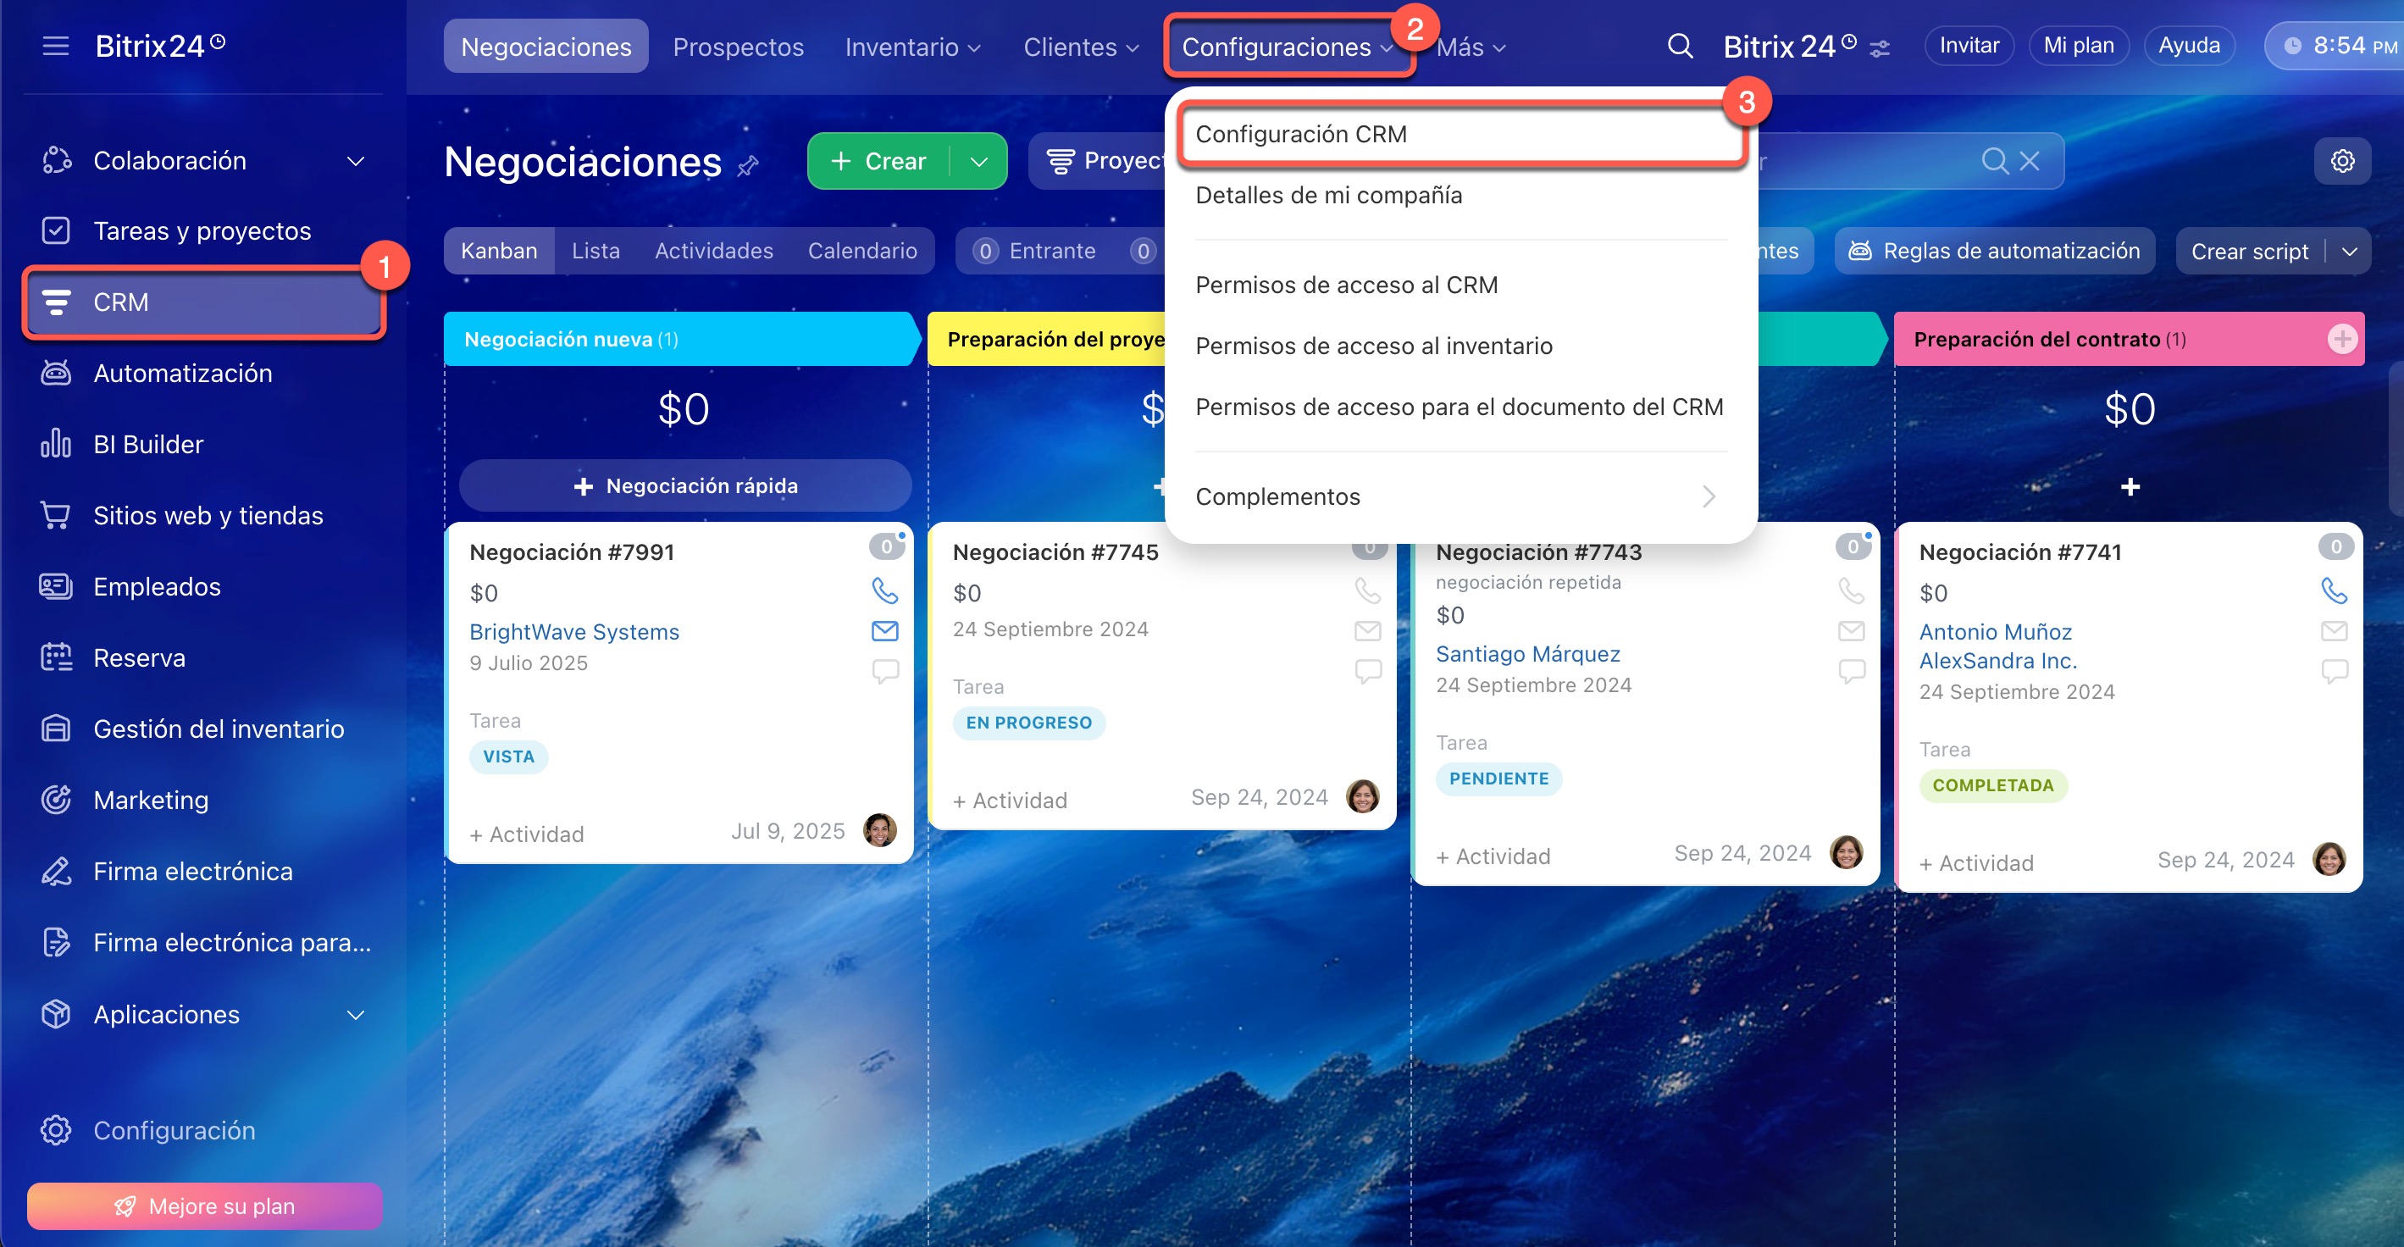Click the hamburger menu icon beside Bitrix24
2404x1247 pixels.
coord(56,46)
